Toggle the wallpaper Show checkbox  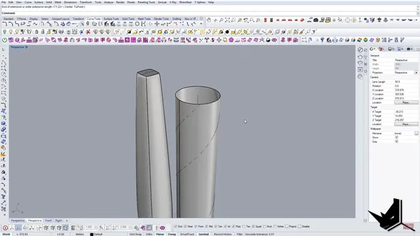coord(397,137)
